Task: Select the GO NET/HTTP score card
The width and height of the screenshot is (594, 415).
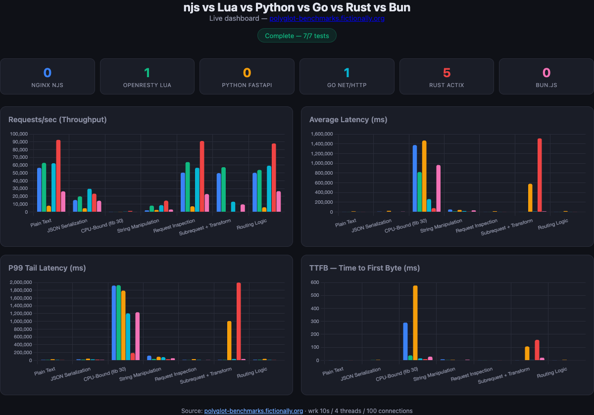Action: [x=347, y=76]
